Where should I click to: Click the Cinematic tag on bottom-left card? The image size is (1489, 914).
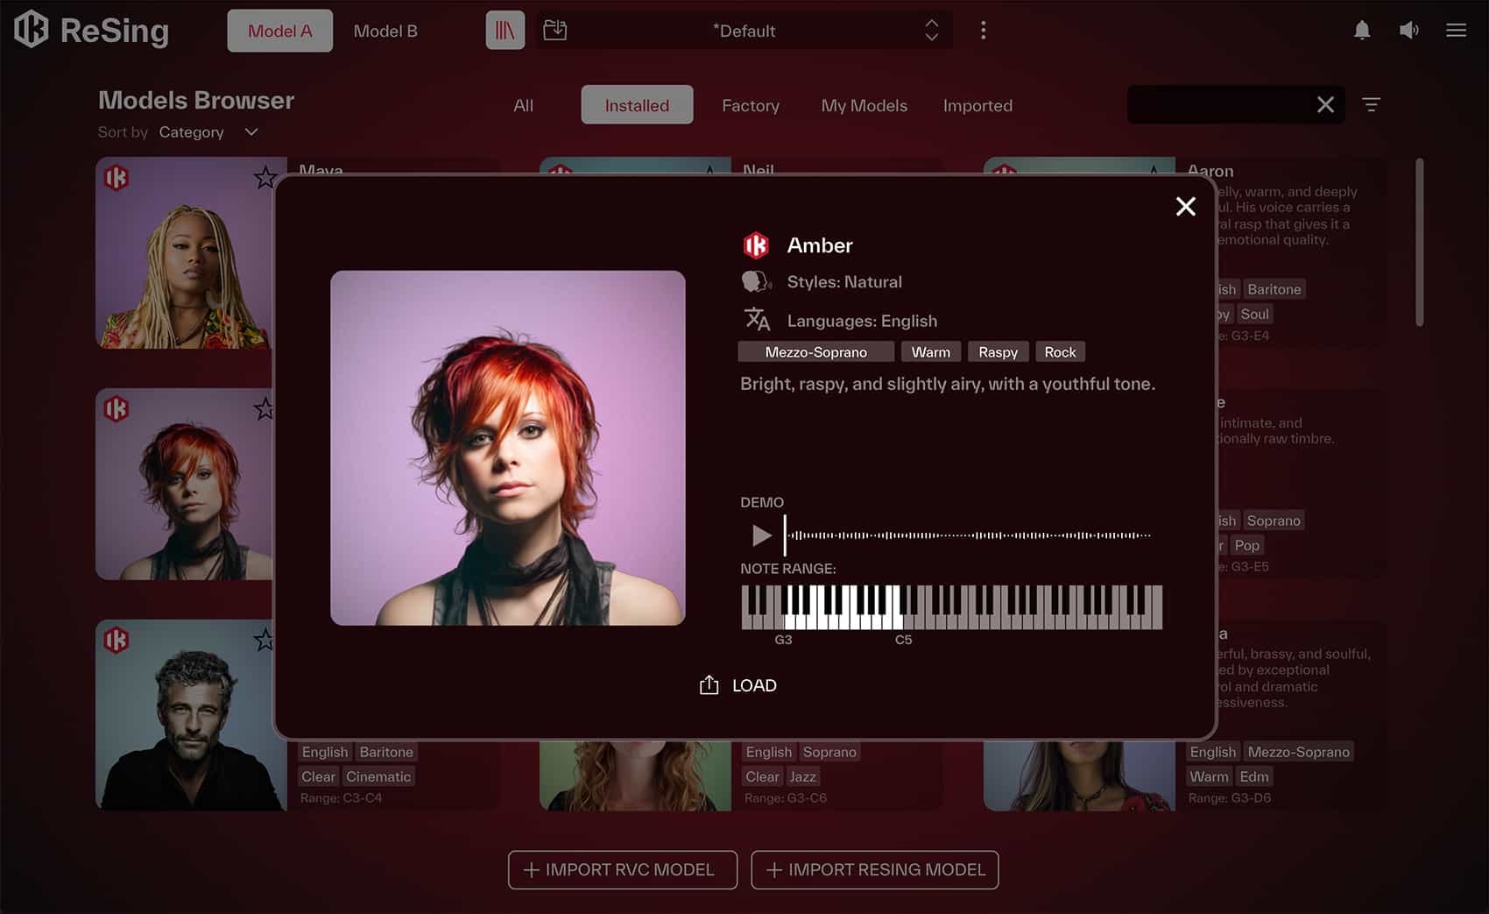pyautogui.click(x=378, y=776)
